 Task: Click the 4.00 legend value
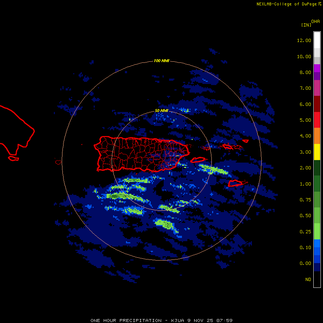pyautogui.click(x=305, y=136)
